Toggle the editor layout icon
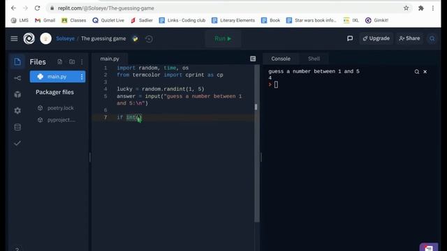The width and height of the screenshot is (447, 251). (253, 59)
